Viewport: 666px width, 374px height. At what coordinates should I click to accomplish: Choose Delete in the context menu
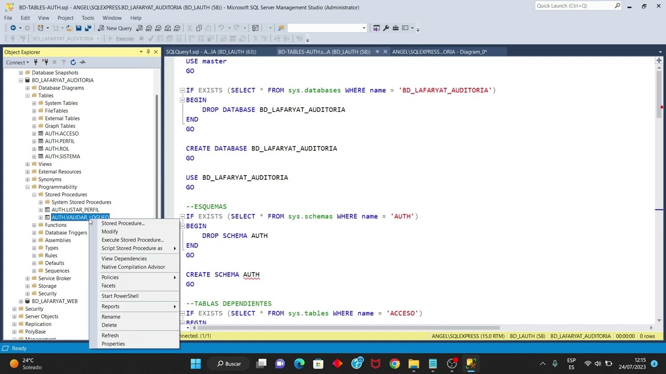pos(109,325)
